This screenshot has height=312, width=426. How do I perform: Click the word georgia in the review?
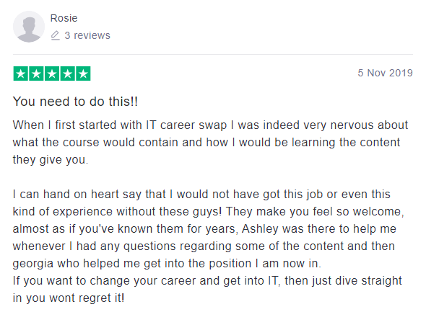(x=33, y=264)
